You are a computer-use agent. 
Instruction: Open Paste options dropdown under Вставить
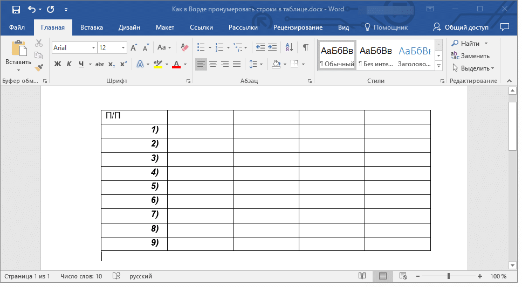click(18, 70)
